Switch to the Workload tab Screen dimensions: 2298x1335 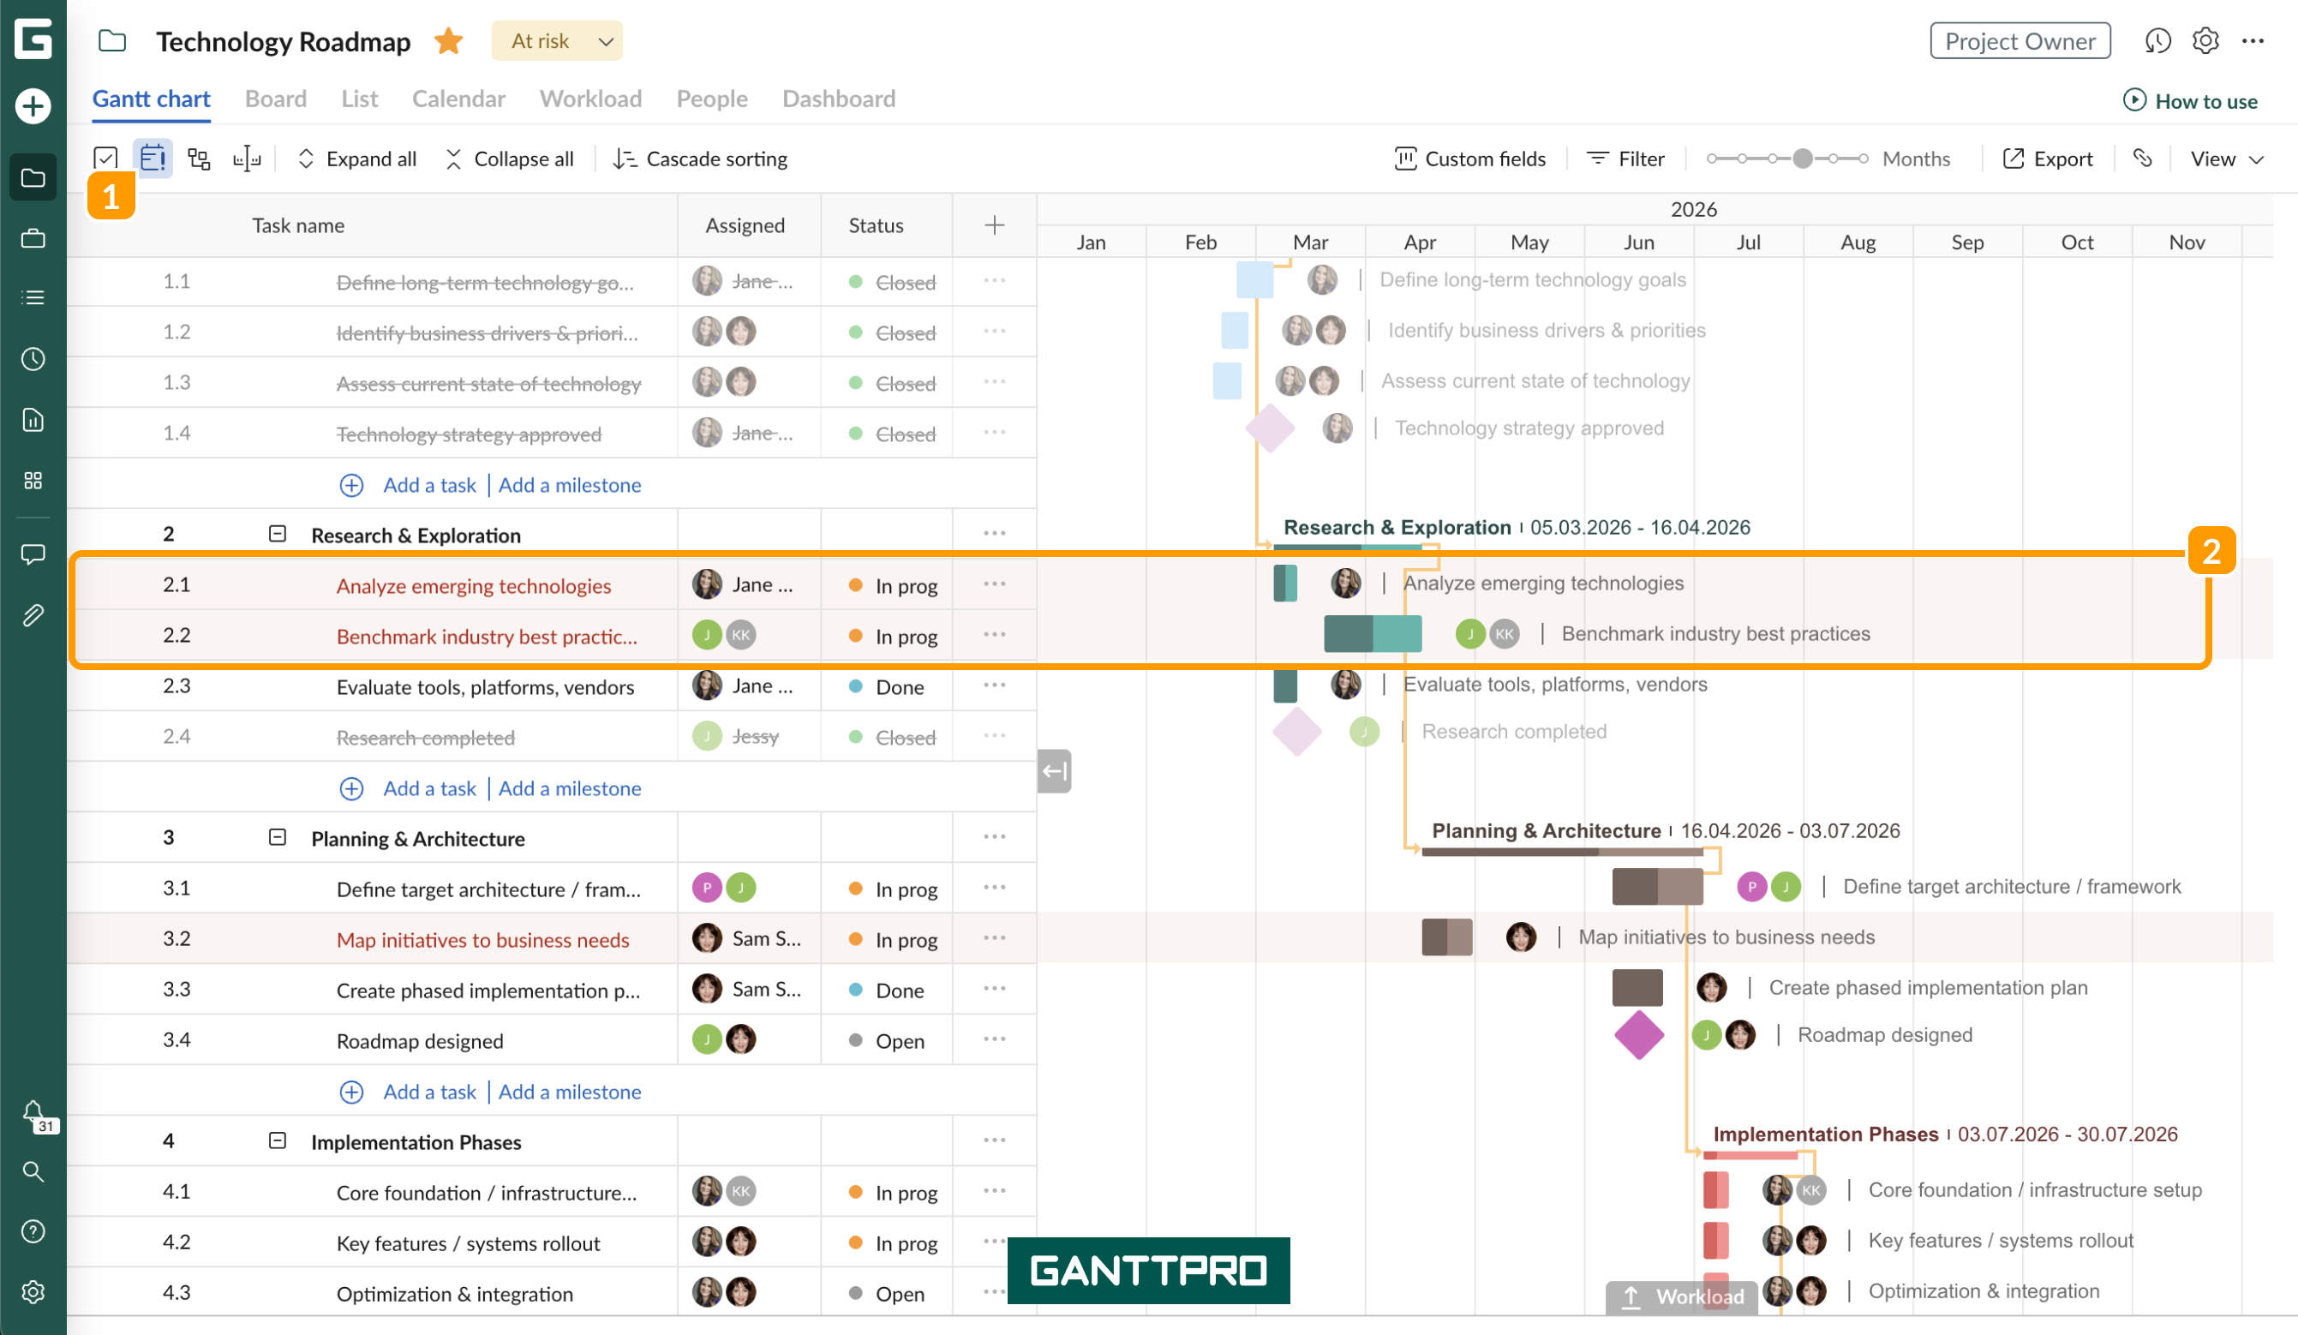[591, 99]
